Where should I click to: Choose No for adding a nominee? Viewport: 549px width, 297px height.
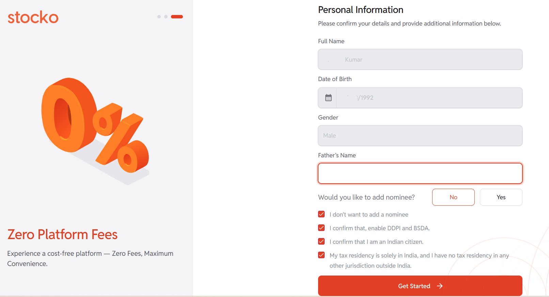tap(453, 197)
